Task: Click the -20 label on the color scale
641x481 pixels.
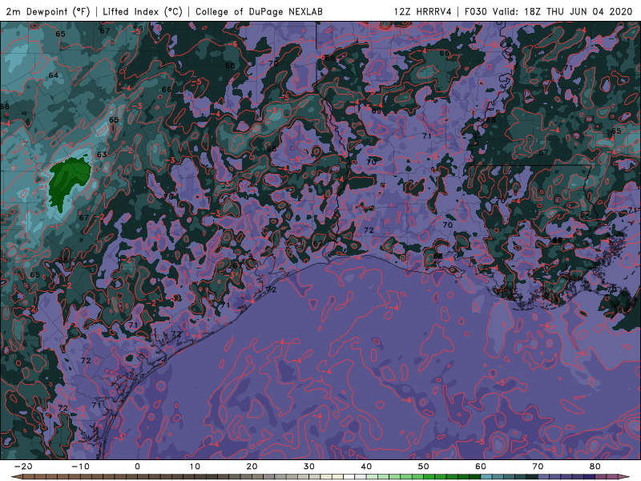Action: coord(23,467)
